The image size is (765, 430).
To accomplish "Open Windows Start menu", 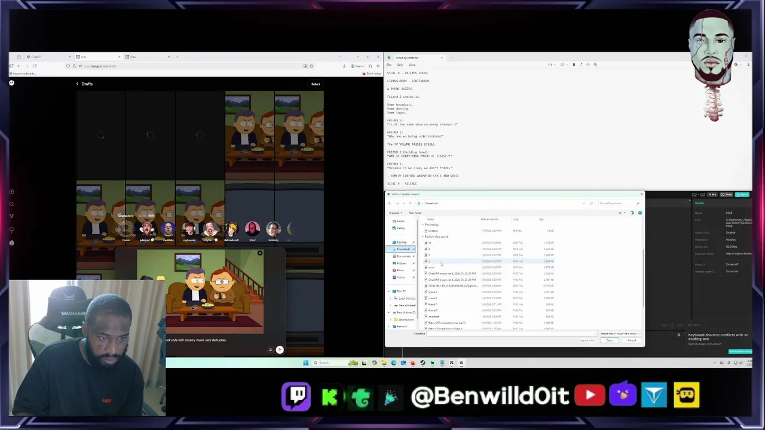I will click(x=306, y=363).
